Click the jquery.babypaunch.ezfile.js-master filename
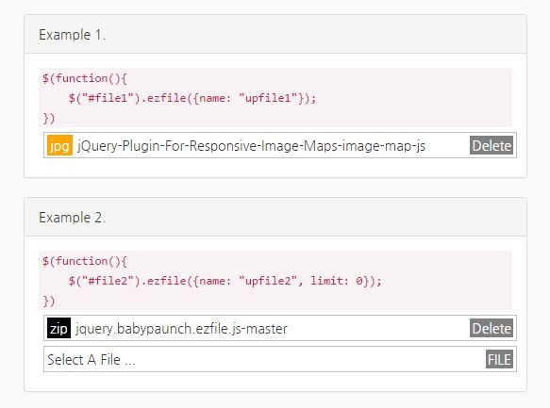 pyautogui.click(x=181, y=329)
